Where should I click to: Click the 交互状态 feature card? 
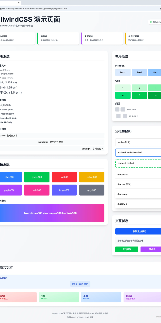[x=102, y=38]
